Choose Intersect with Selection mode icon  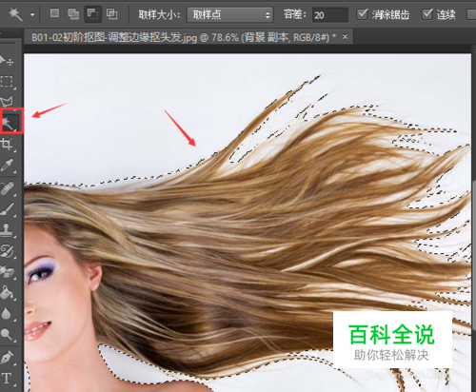pyautogui.click(x=111, y=14)
